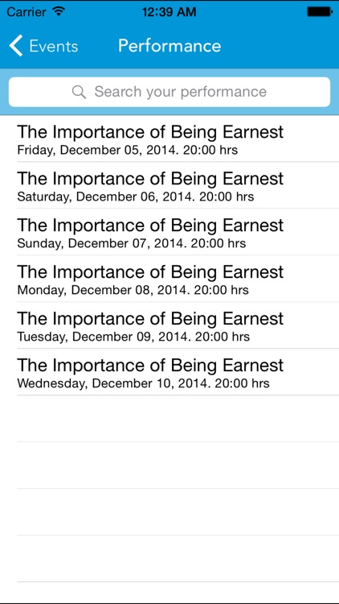
Task: Tap the first empty list row
Action: pyautogui.click(x=169, y=418)
